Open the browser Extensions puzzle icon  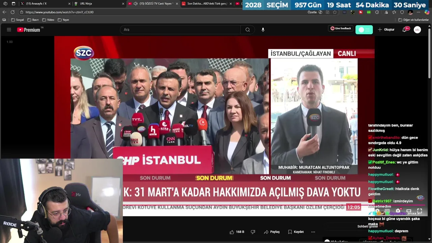click(x=377, y=12)
